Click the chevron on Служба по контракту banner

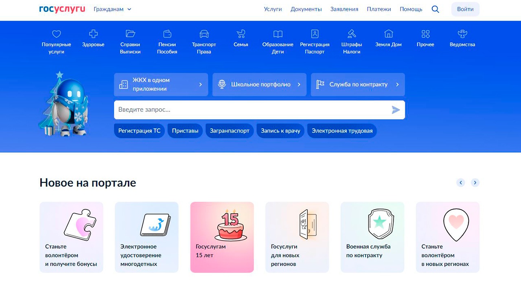397,85
